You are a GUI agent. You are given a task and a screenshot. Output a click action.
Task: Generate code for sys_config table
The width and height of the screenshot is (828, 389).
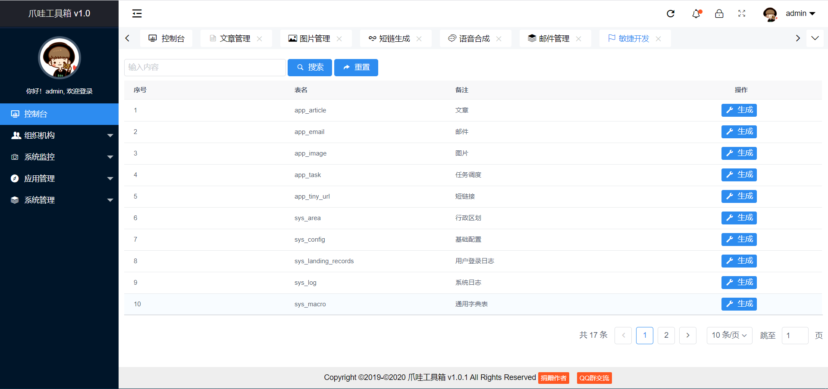pyautogui.click(x=739, y=240)
